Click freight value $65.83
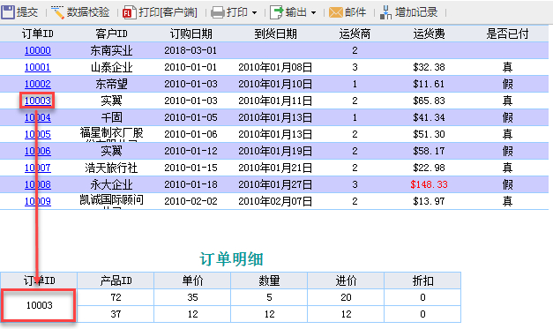 (429, 101)
